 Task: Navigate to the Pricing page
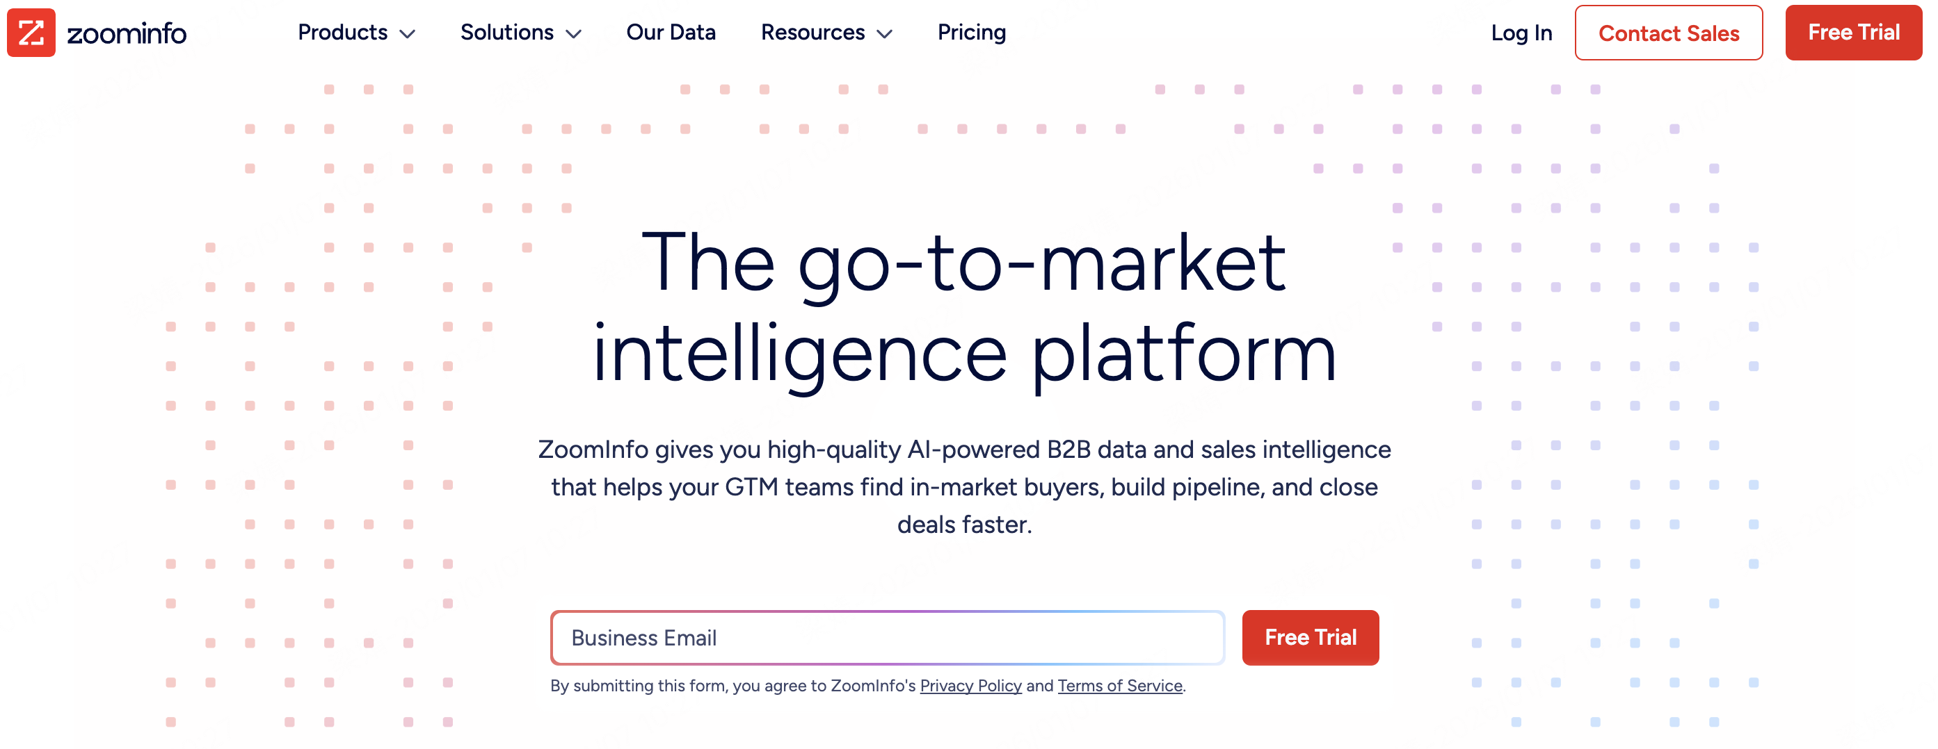tap(971, 32)
